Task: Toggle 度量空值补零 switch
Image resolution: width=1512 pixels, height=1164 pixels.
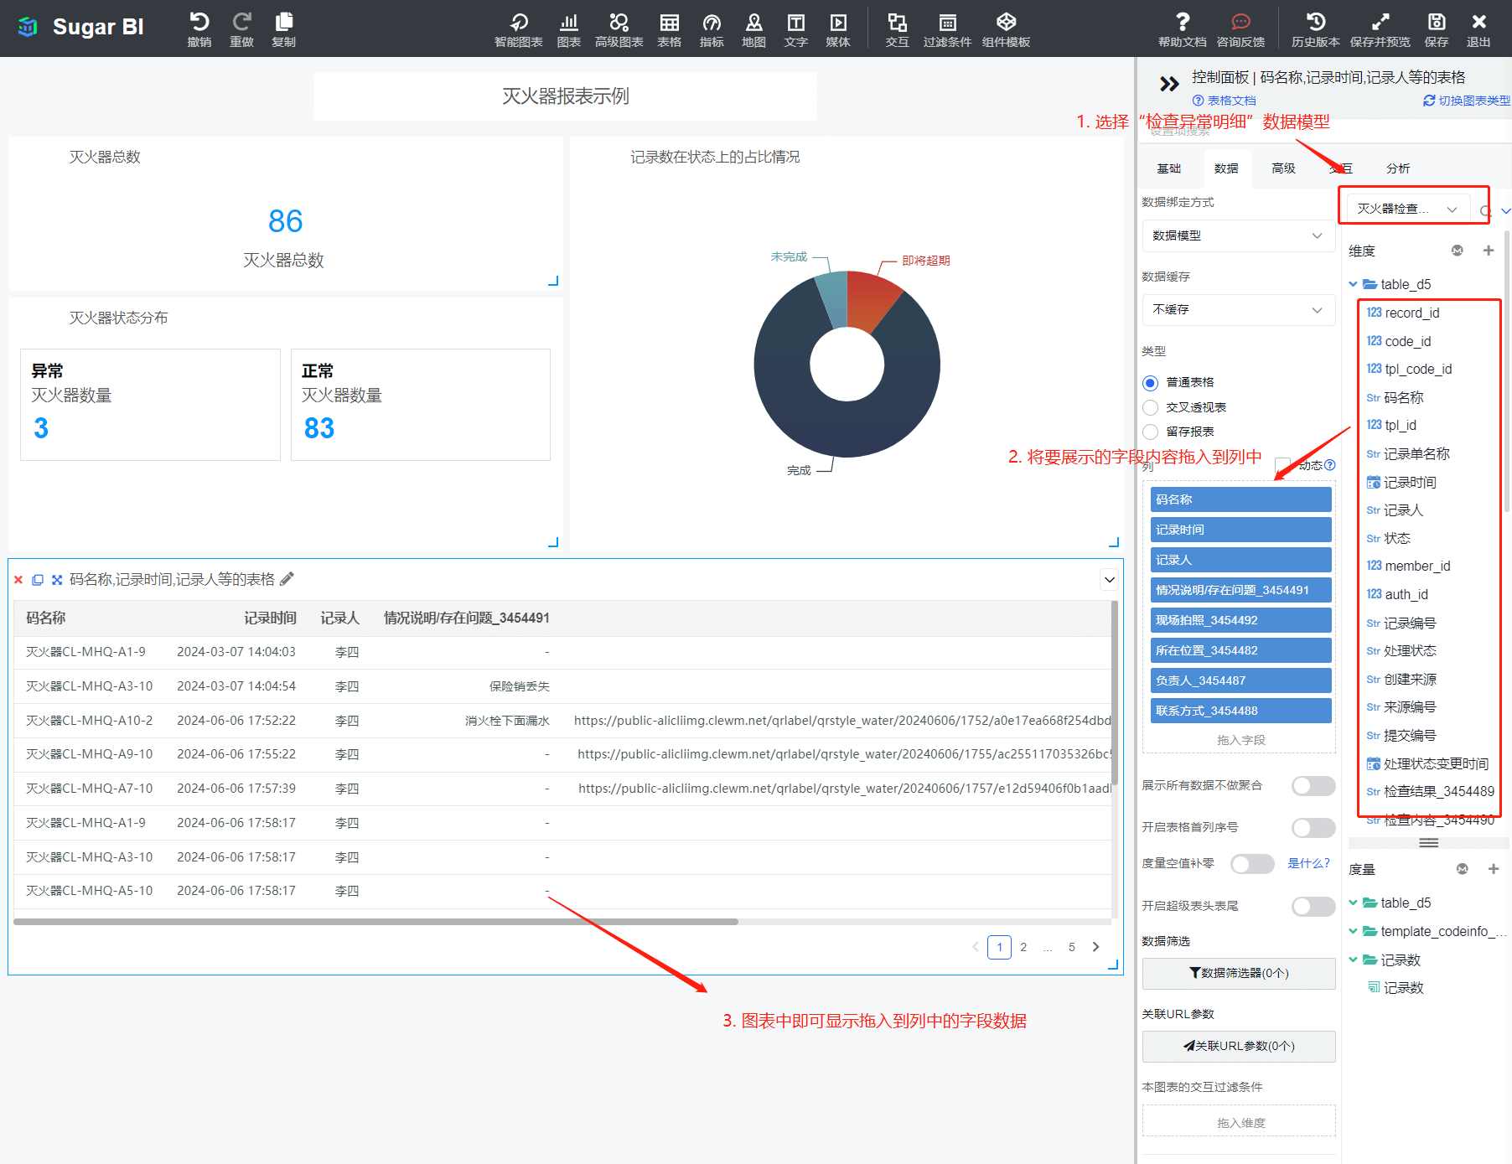Action: pos(1252,864)
